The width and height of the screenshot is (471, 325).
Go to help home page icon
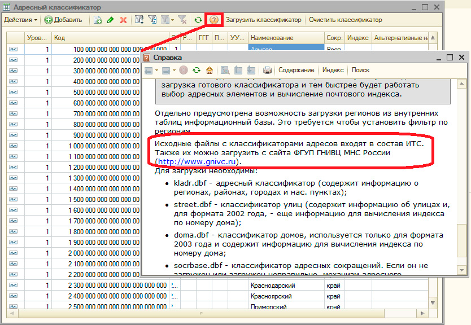click(210, 70)
